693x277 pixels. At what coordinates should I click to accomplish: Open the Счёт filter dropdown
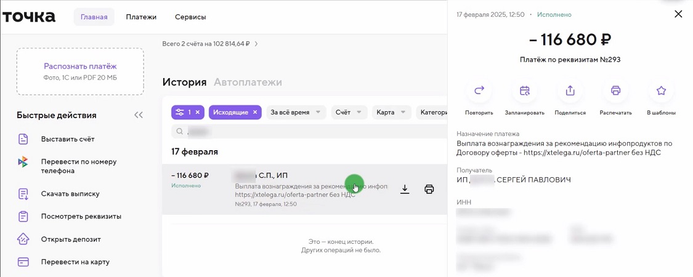(x=349, y=112)
